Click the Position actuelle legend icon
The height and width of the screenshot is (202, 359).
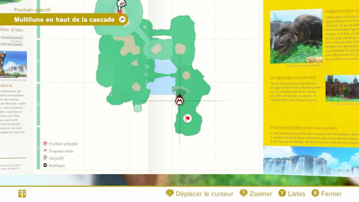(45, 143)
